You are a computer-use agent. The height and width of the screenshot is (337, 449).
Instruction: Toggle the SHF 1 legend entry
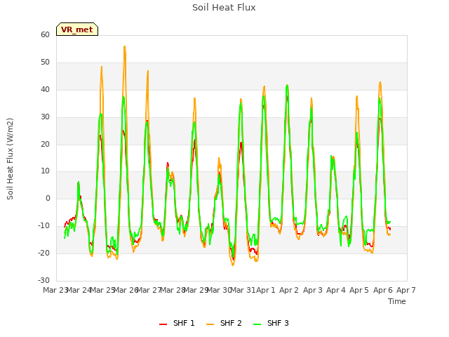point(177,323)
